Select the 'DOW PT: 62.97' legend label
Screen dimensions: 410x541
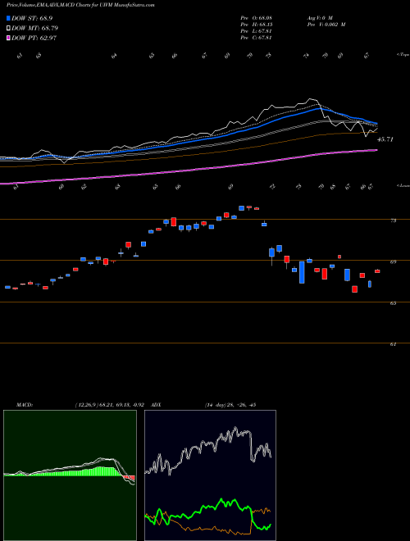[x=34, y=38]
